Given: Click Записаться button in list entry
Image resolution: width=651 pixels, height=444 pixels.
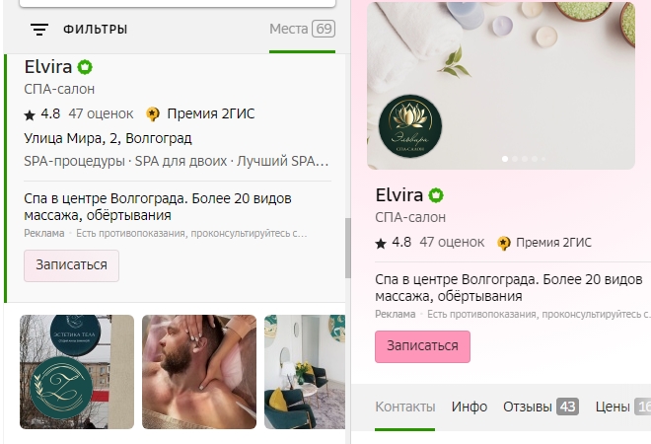Looking at the screenshot, I should (x=71, y=265).
